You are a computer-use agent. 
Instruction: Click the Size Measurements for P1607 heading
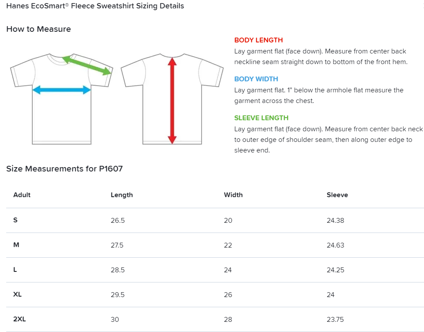65,169
